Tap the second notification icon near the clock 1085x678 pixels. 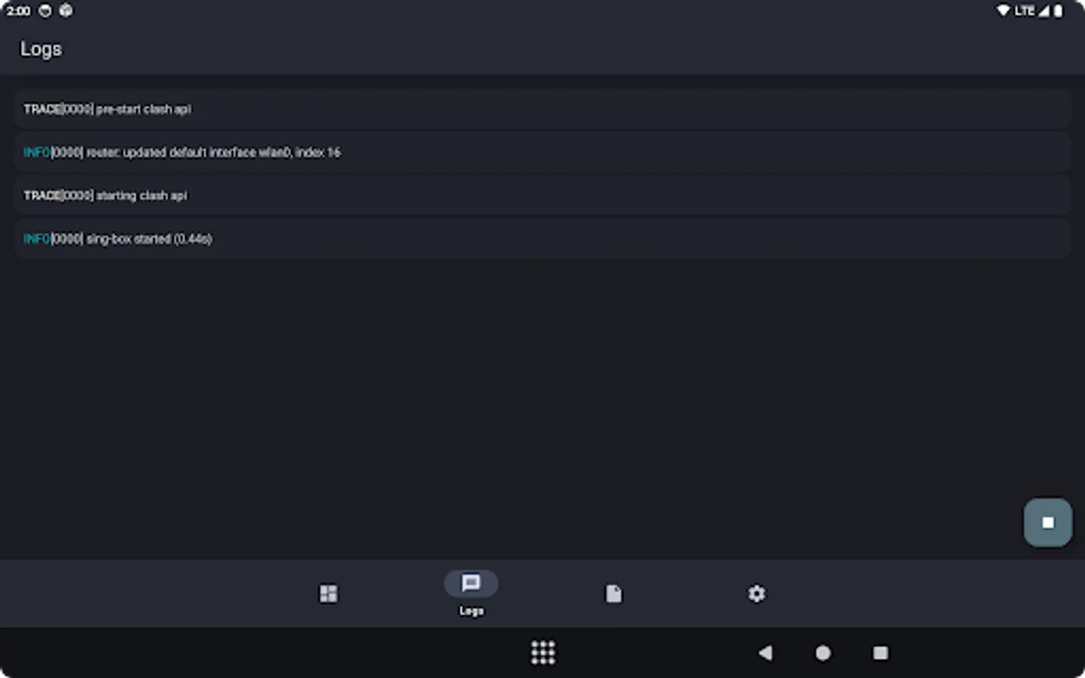(x=66, y=11)
